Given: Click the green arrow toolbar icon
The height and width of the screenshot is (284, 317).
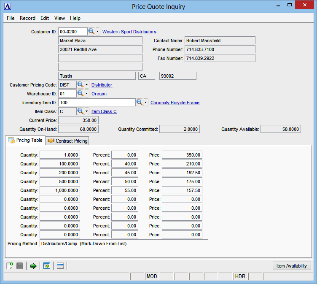Looking at the screenshot, I should 33,266.
